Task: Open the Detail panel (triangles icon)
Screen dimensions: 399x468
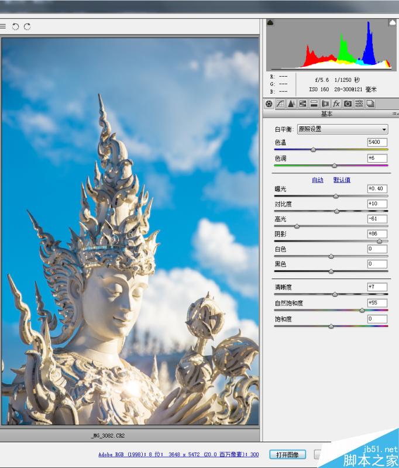Action: pyautogui.click(x=291, y=104)
